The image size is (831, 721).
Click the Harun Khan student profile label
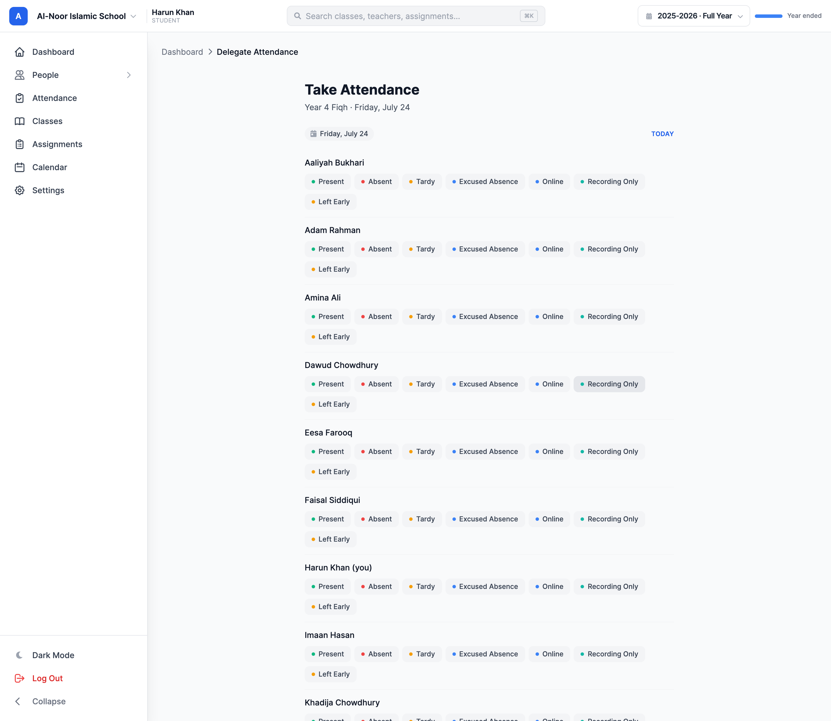coord(173,16)
